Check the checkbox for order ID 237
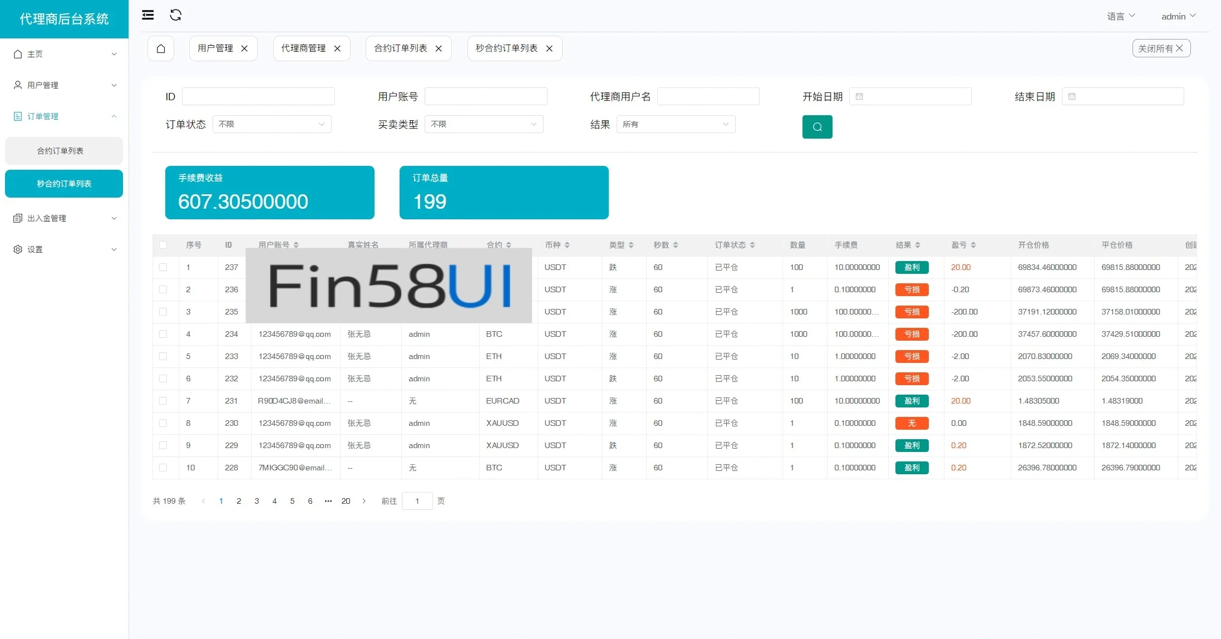Viewport: 1221px width, 639px height. pos(163,267)
